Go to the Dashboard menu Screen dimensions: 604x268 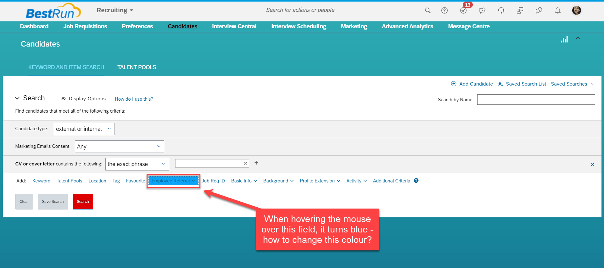tap(34, 26)
